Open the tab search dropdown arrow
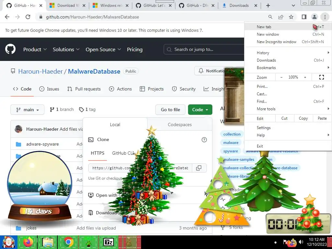Screen dimensions: 332x249 [293, 6]
